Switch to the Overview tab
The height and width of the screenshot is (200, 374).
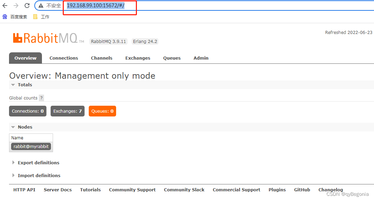pyautogui.click(x=25, y=58)
